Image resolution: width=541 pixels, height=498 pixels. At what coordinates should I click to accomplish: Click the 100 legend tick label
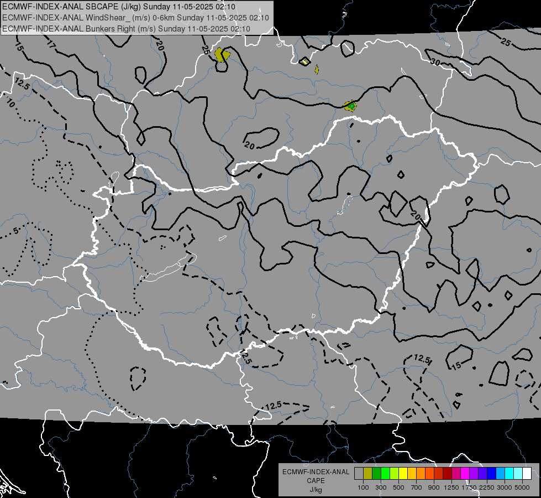coord(363,487)
